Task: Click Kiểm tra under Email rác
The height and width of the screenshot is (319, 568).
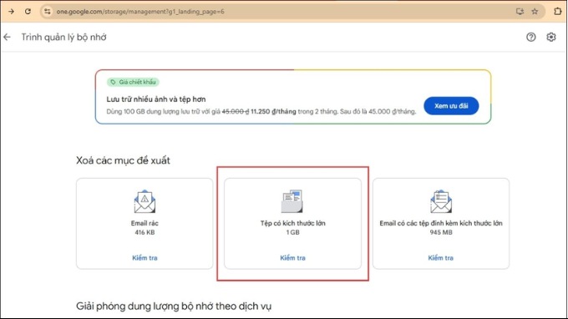Action: point(145,258)
